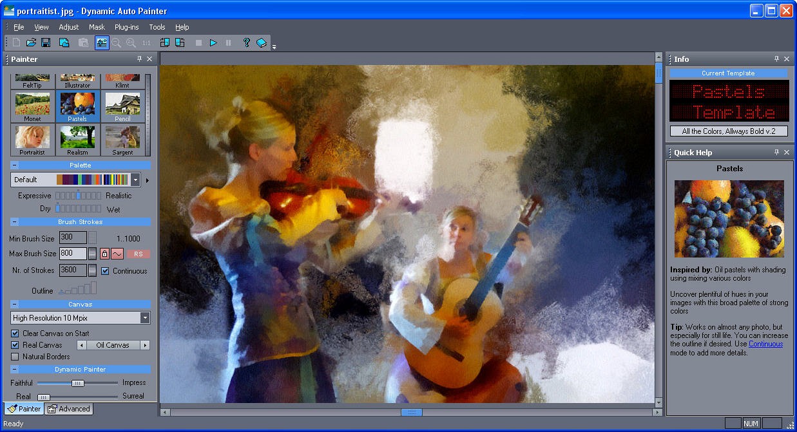Click the Help question mark icon
The image size is (797, 432).
246,42
